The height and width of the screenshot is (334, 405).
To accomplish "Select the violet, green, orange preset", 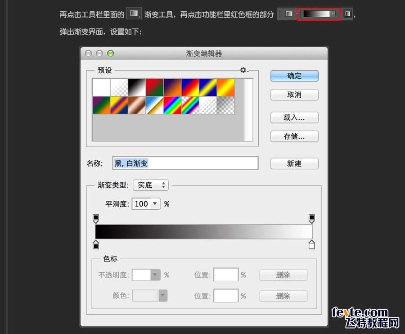I will (101, 105).
